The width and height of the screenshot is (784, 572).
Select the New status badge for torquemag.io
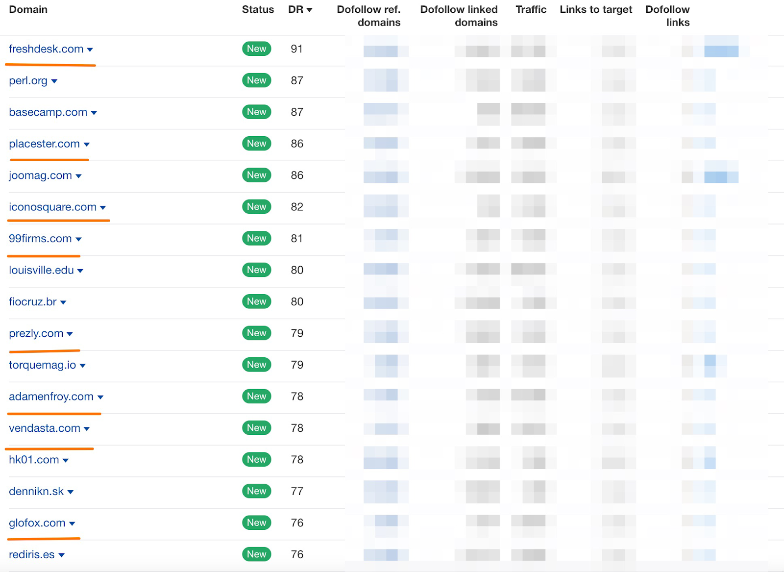(x=257, y=365)
